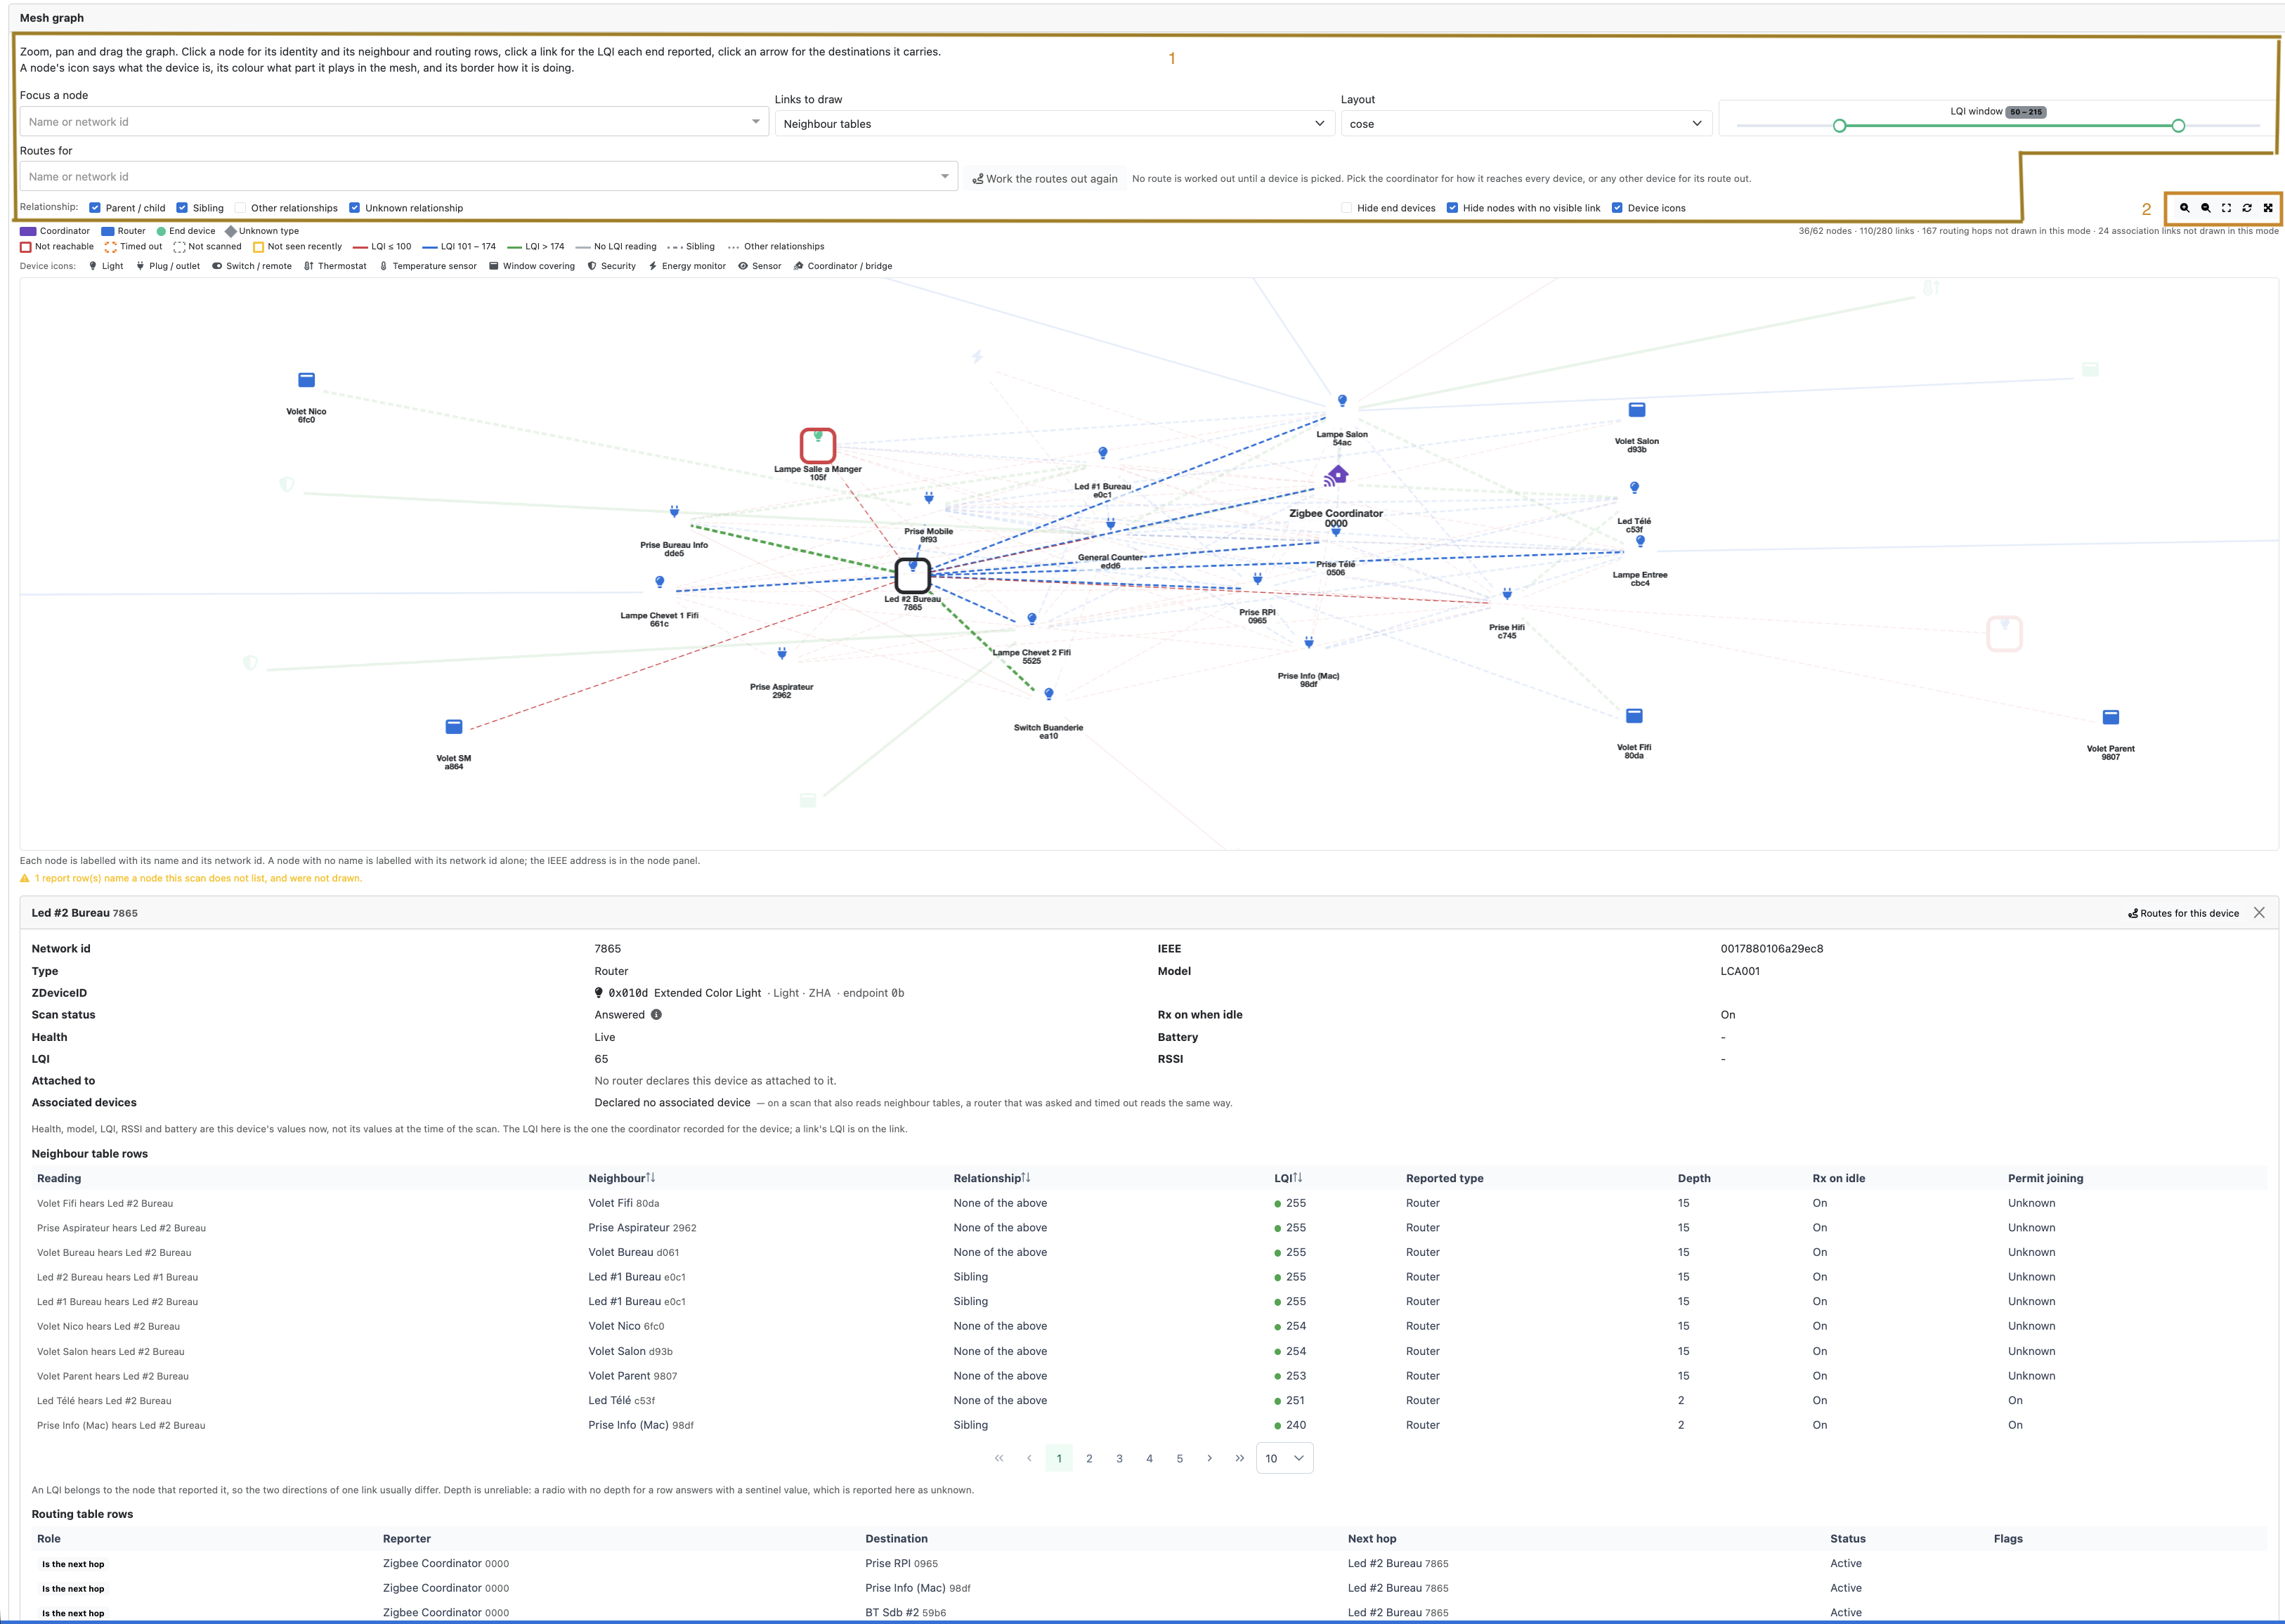Fit the graph to view
Screen dimensions: 2285x1624
2226,208
